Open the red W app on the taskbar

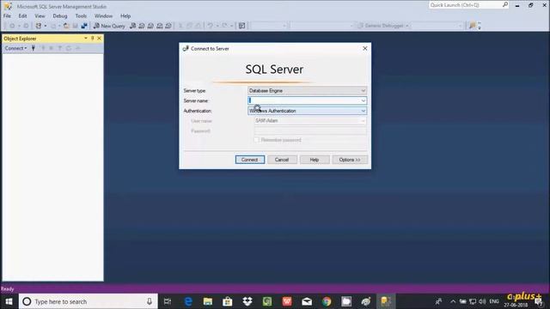(x=287, y=301)
